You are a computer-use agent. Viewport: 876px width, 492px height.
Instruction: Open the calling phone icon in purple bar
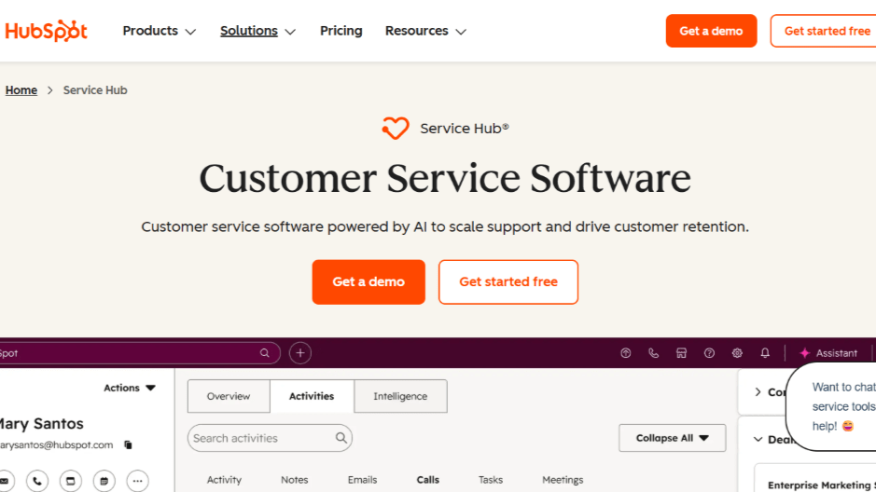tap(653, 353)
